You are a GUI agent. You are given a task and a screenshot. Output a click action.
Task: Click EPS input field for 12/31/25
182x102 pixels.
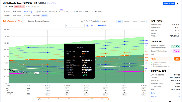tap(67, 89)
